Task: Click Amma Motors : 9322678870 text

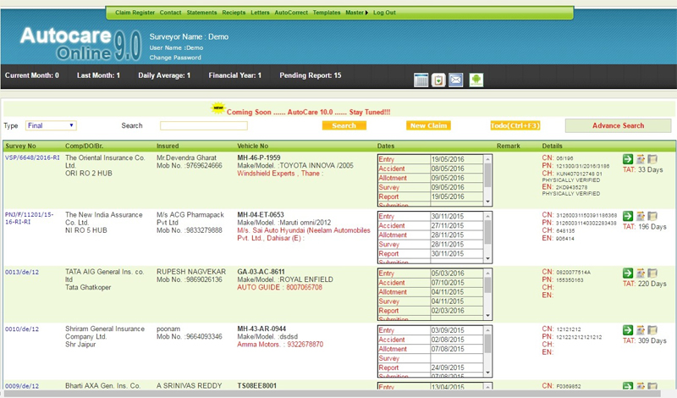Action: tap(280, 345)
